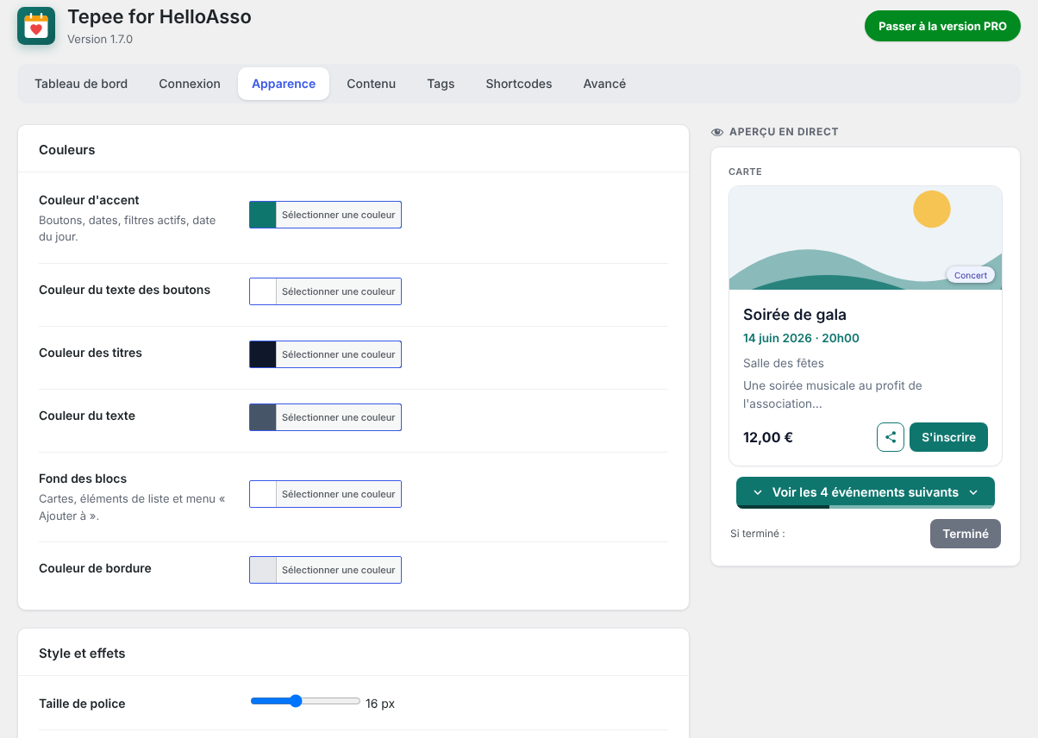Click the Si terminé : label
Viewport: 1038px width, 738px height.
pyautogui.click(x=758, y=534)
